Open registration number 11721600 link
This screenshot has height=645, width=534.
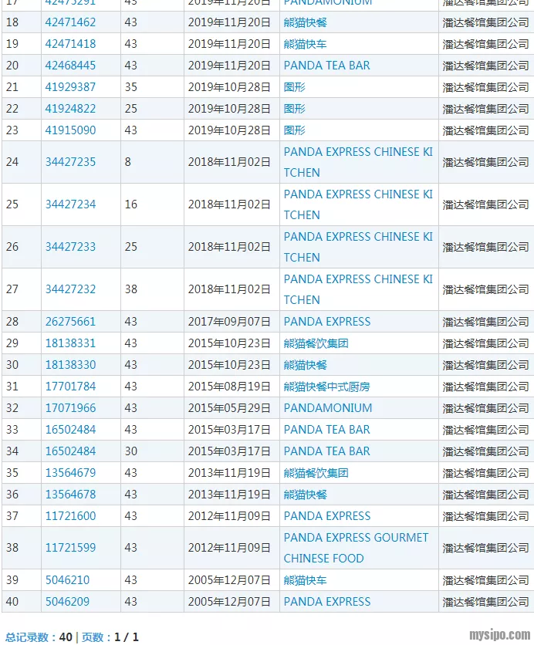pyautogui.click(x=70, y=516)
